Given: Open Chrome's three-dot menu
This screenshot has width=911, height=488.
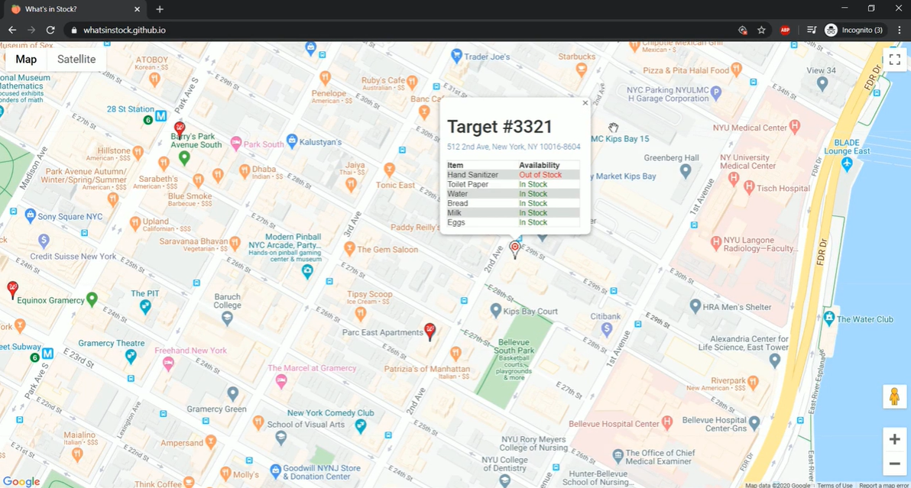Looking at the screenshot, I should click(x=900, y=31).
